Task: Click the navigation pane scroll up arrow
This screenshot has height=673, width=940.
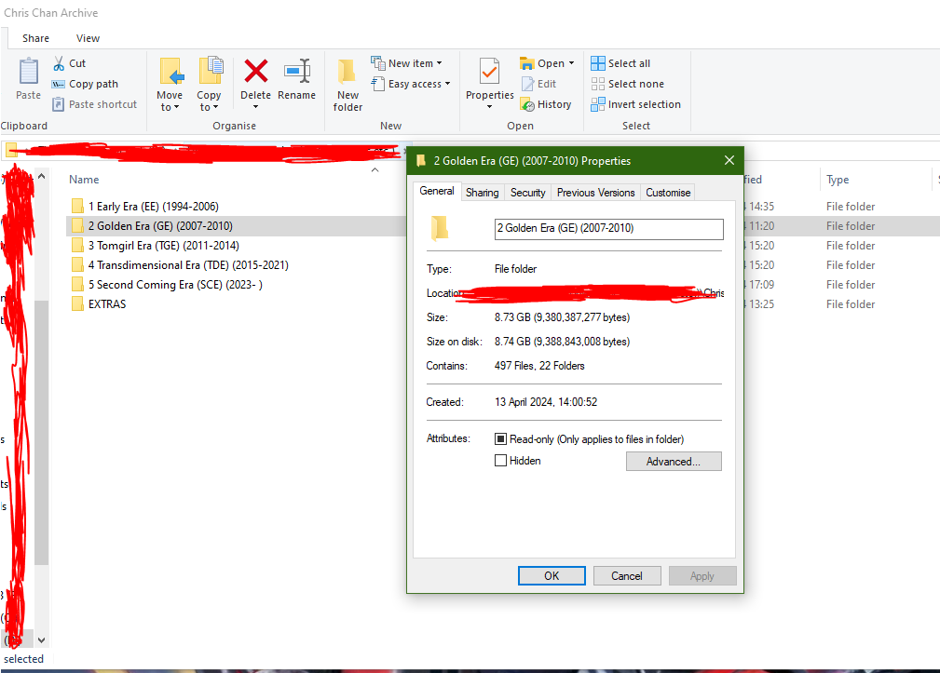Action: [41, 176]
